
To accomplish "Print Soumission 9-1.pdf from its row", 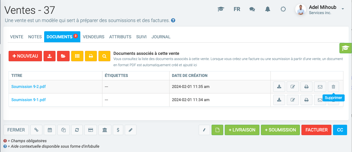I will tap(306, 100).
